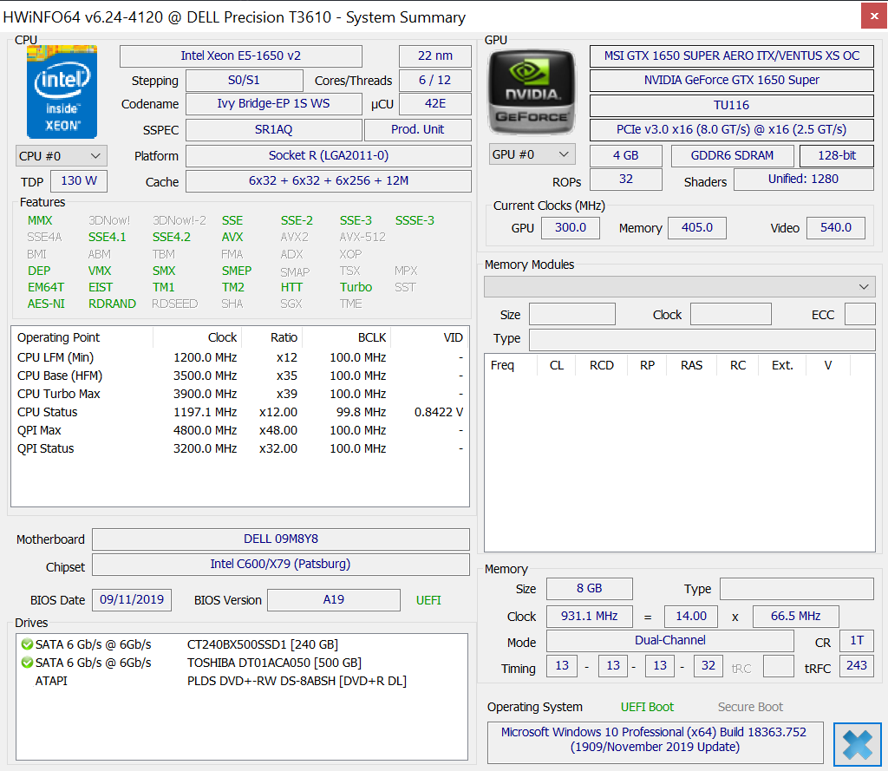Select the CPU LFM (Min) row

[x=240, y=358]
